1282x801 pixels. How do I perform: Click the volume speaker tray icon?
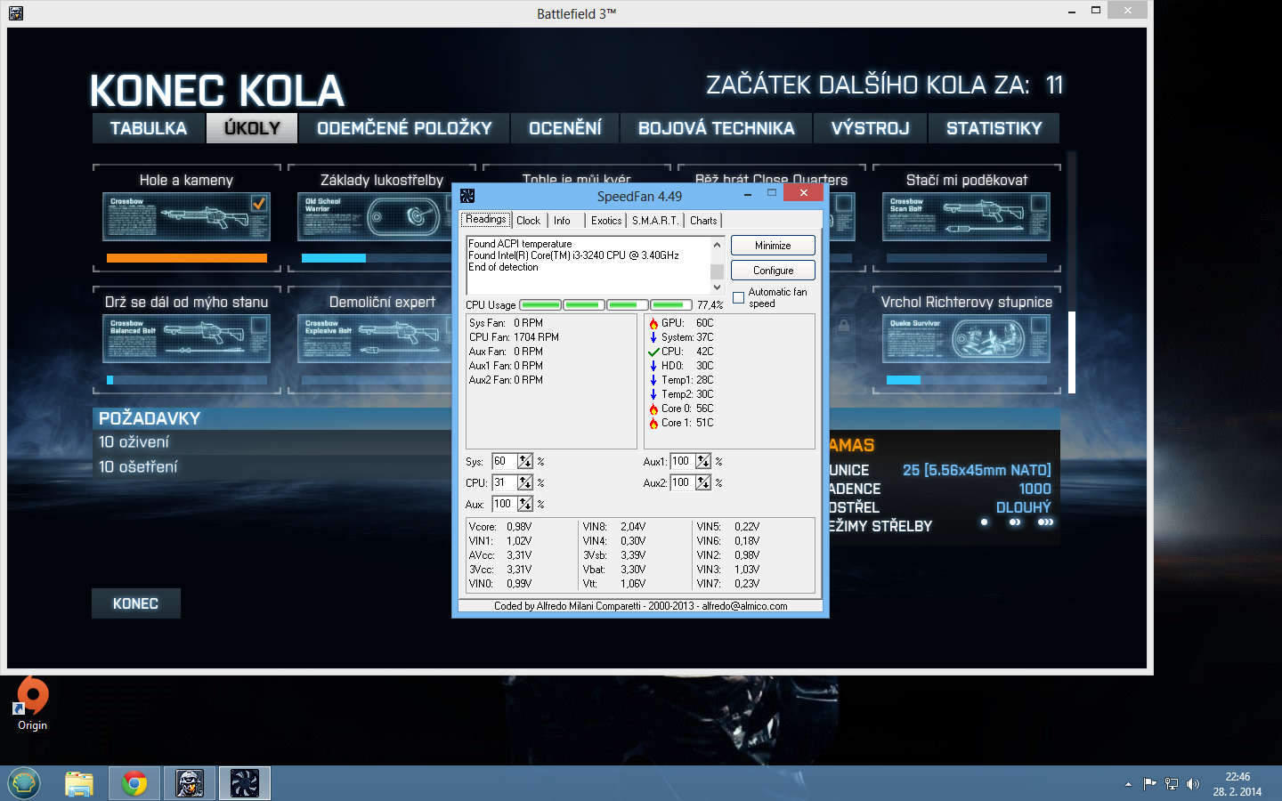1193,784
